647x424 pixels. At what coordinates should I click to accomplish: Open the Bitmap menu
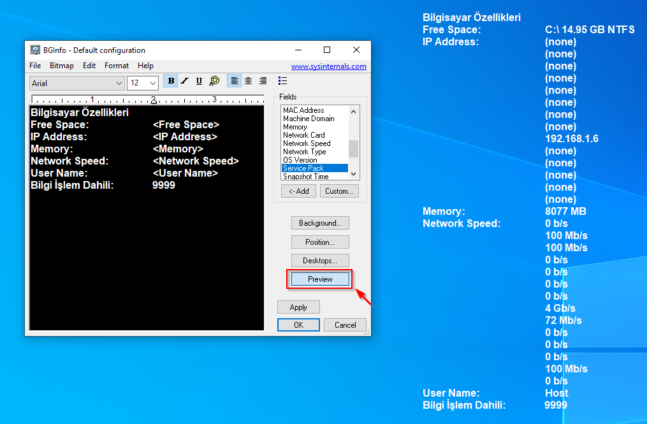point(61,66)
